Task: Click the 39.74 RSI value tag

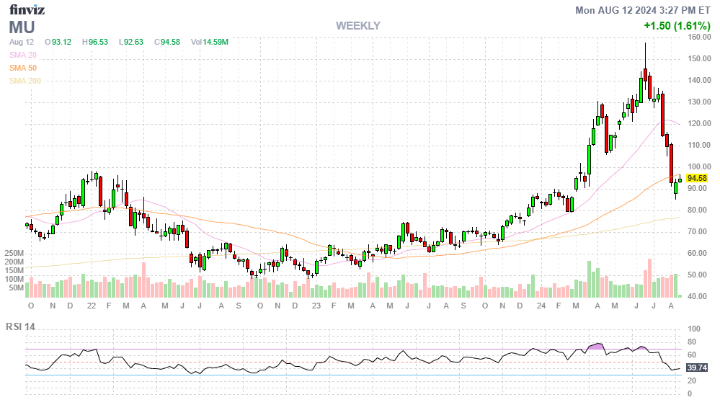Action: point(696,368)
